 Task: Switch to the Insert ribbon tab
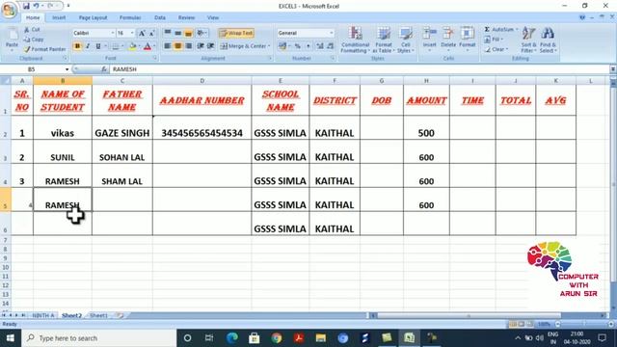(x=59, y=17)
